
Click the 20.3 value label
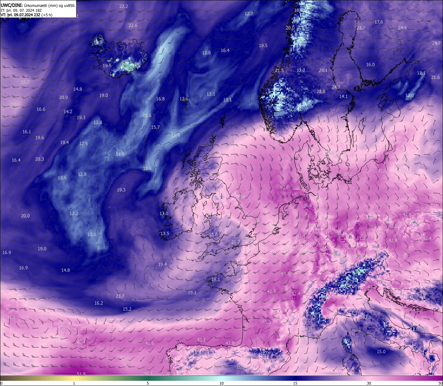[39, 159]
